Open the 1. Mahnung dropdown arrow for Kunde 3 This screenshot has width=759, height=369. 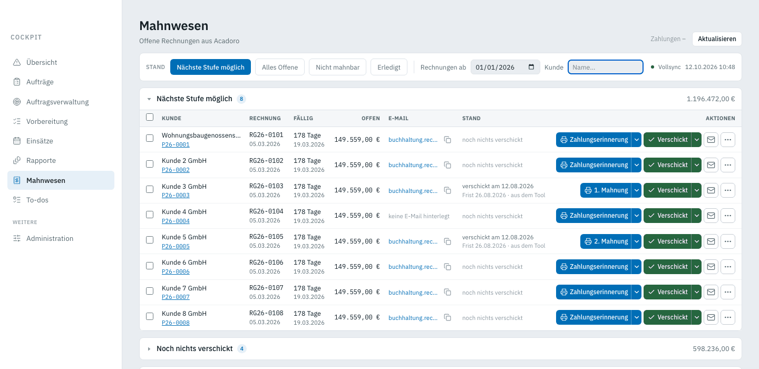click(637, 190)
